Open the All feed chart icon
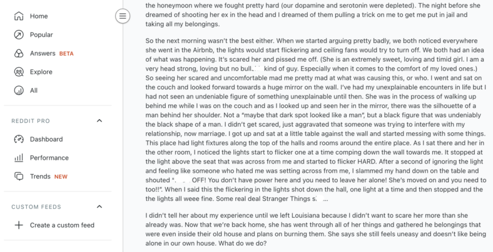 point(19,90)
